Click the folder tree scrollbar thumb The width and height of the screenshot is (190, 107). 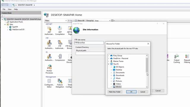(147, 65)
